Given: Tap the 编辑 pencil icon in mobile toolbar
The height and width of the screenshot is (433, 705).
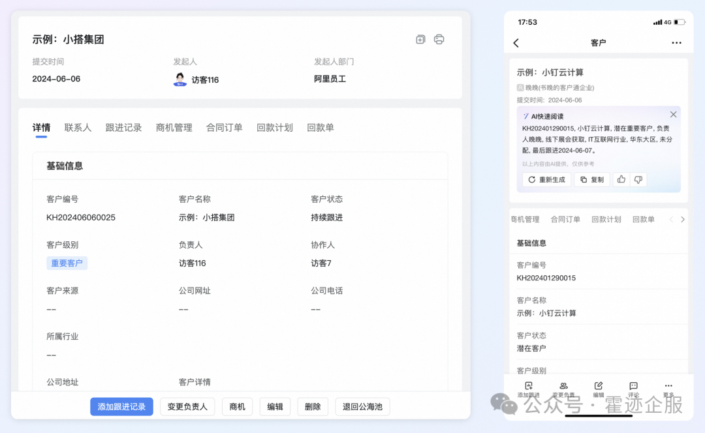Looking at the screenshot, I should tap(599, 386).
